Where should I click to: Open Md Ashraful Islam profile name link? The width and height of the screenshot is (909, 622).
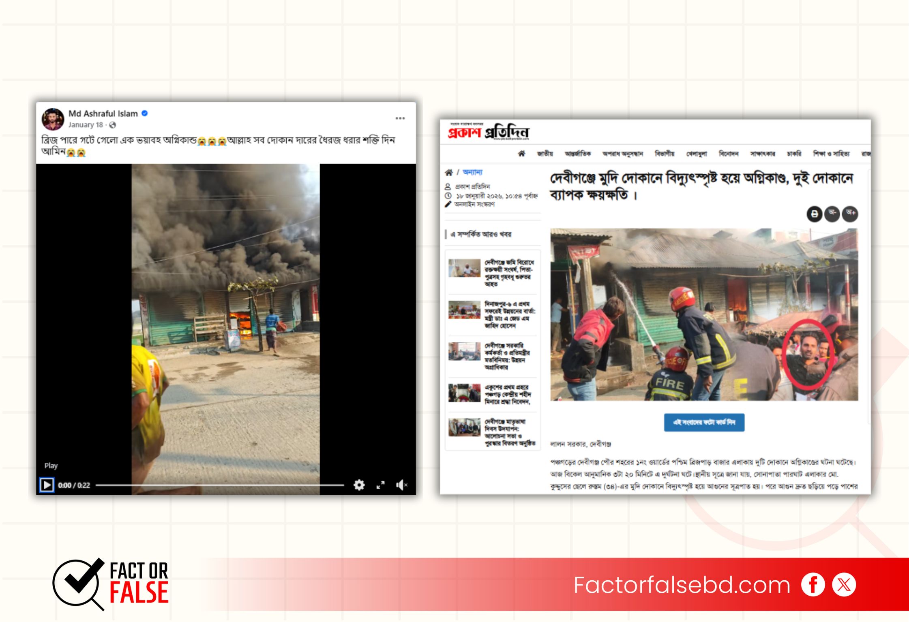pos(103,113)
